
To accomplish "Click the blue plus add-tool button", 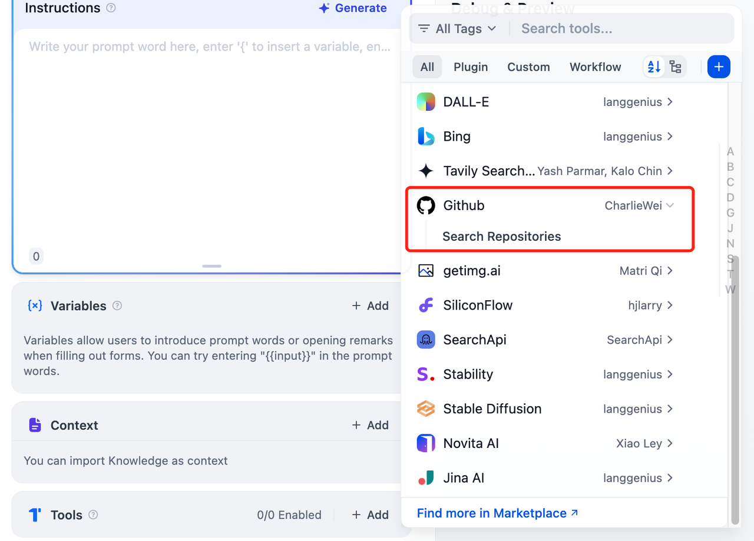I will [x=719, y=67].
